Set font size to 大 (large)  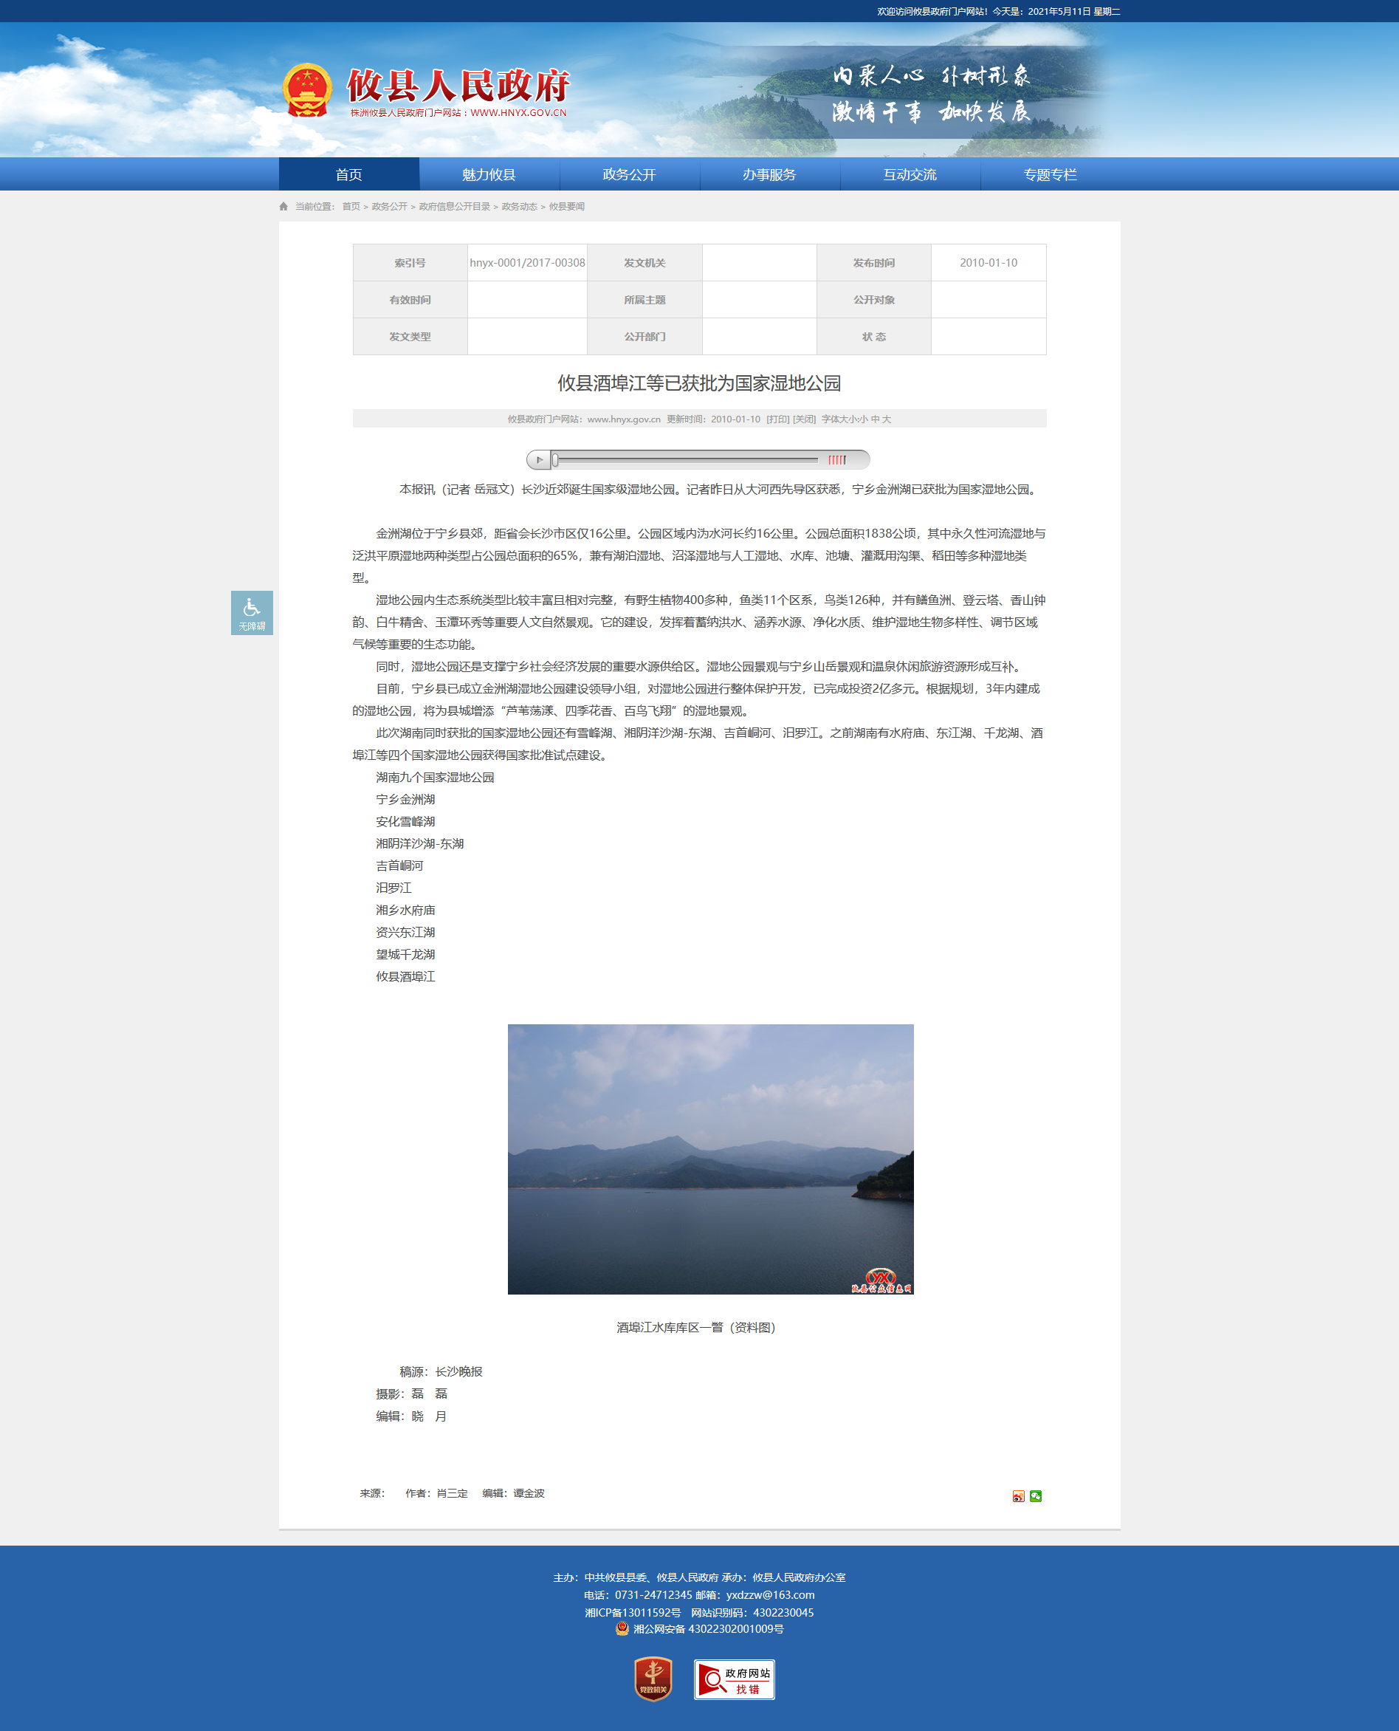(x=887, y=419)
